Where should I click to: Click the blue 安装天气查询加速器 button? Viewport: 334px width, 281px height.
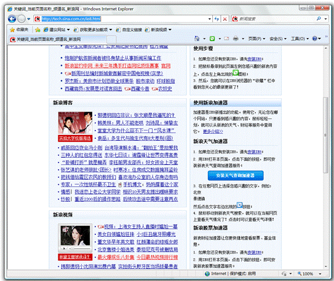tap(236, 175)
